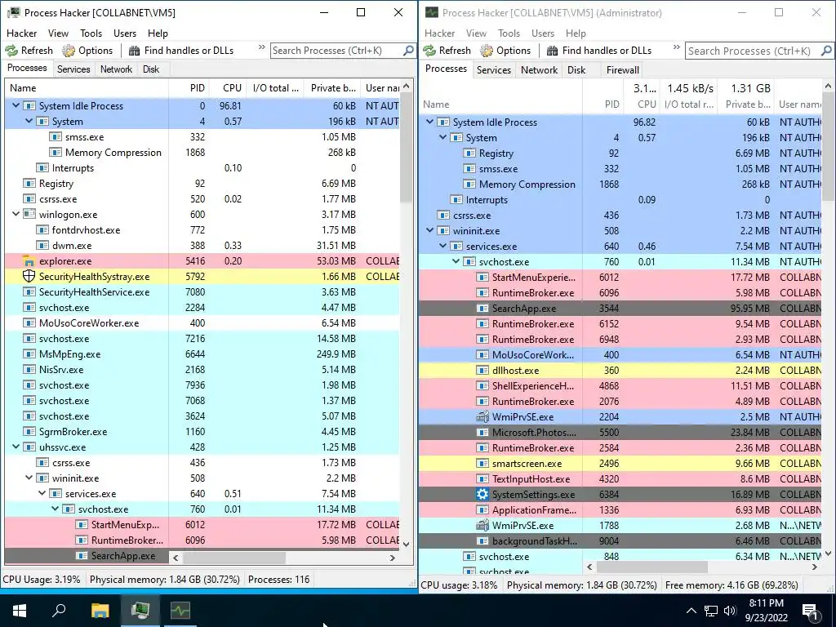
Task: Collapse wininit.exe node in Administrator window
Action: 429,230
